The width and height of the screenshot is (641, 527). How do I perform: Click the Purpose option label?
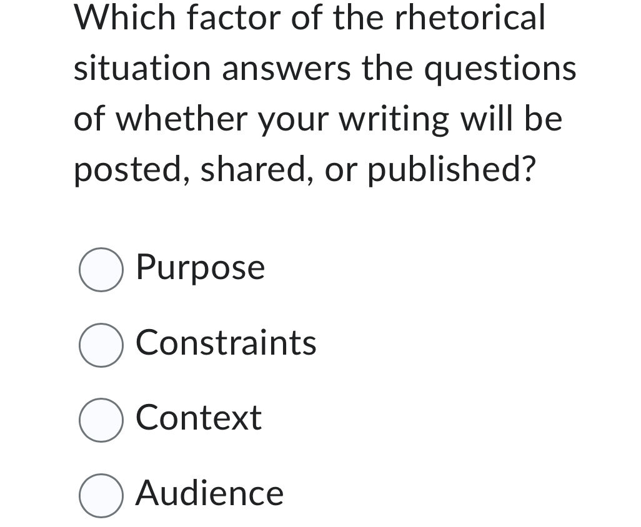click(200, 268)
